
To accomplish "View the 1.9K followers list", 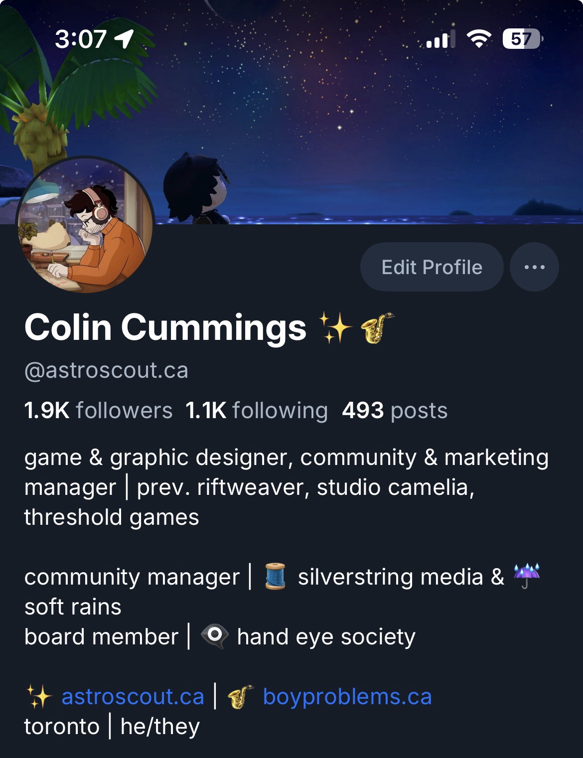I will [98, 411].
